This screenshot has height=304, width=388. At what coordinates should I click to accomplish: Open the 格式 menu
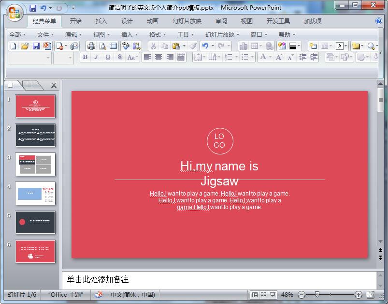(x=157, y=35)
